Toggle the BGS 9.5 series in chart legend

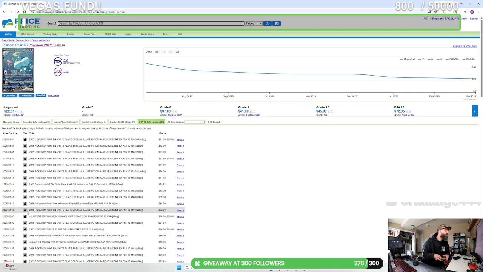coord(452,59)
